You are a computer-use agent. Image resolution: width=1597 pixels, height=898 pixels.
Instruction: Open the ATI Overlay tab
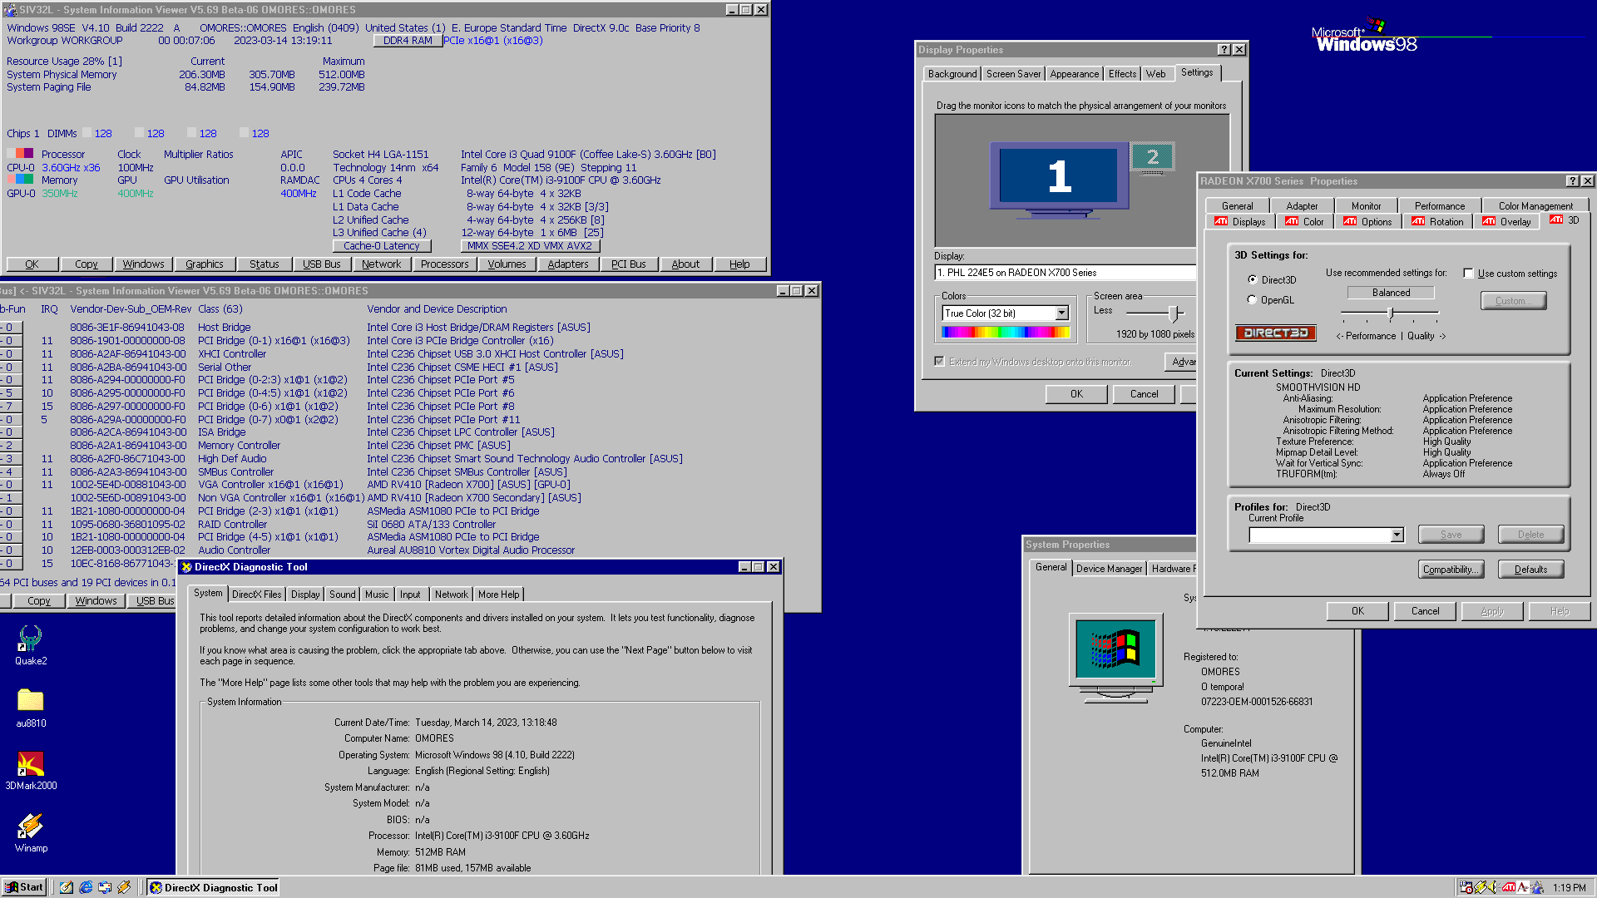(x=1506, y=221)
